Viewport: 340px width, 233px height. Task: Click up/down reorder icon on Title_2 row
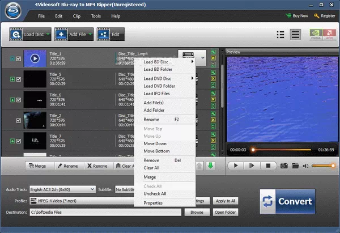pos(213,126)
